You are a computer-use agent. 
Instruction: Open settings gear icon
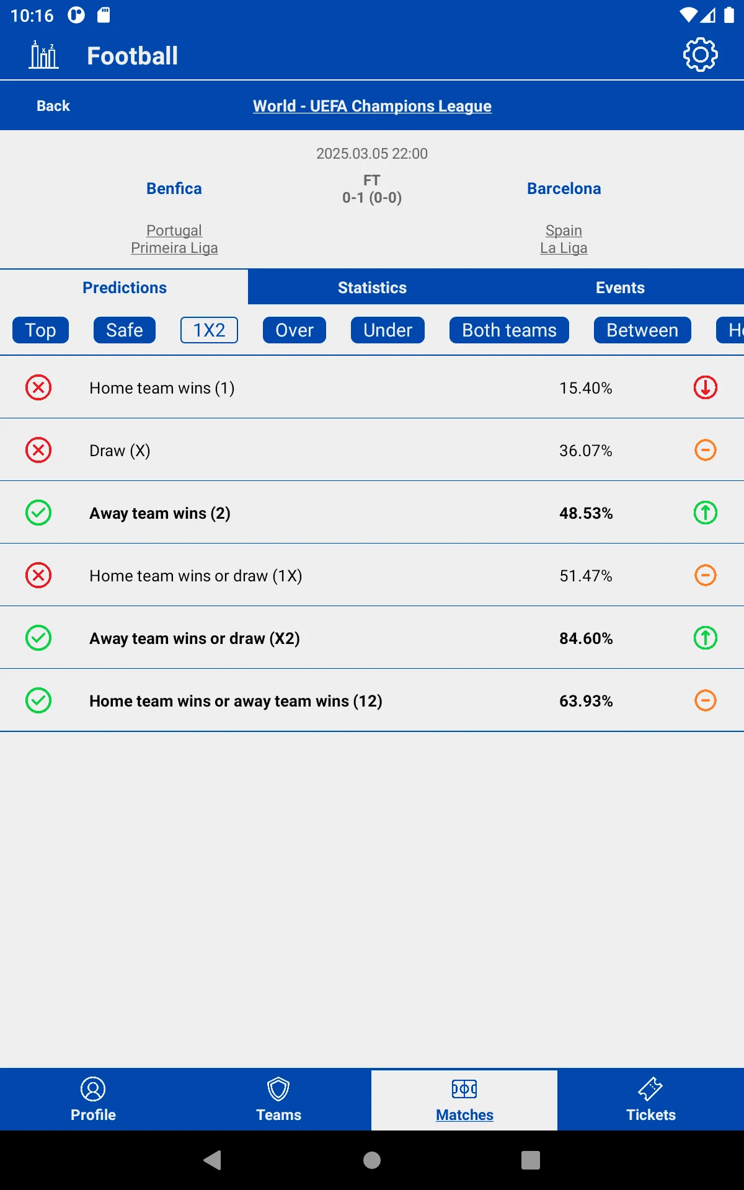pos(701,55)
